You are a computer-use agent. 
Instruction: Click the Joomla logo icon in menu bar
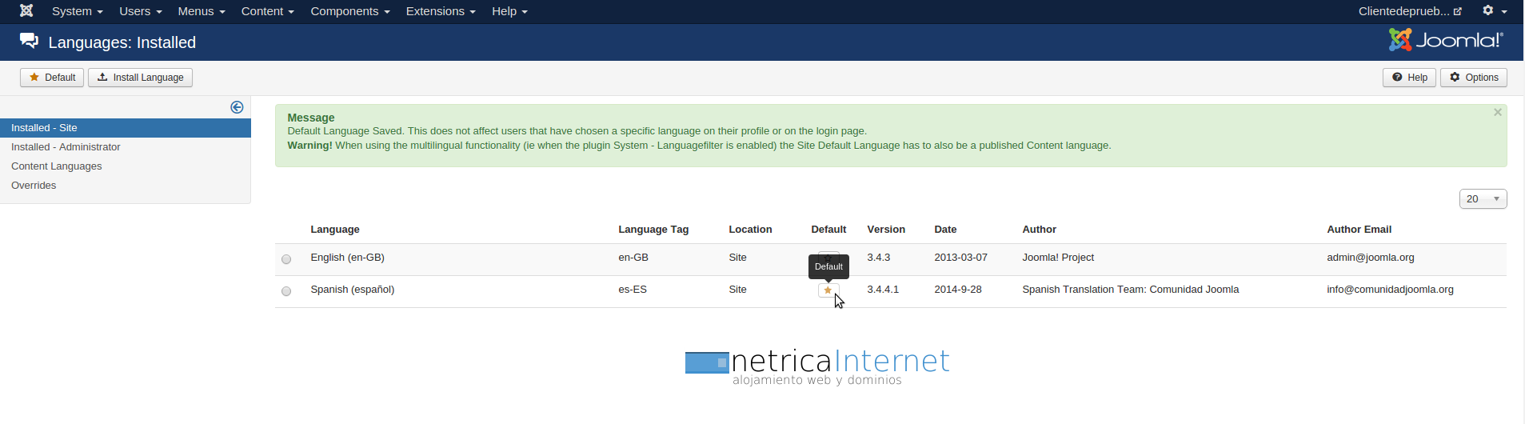point(26,11)
